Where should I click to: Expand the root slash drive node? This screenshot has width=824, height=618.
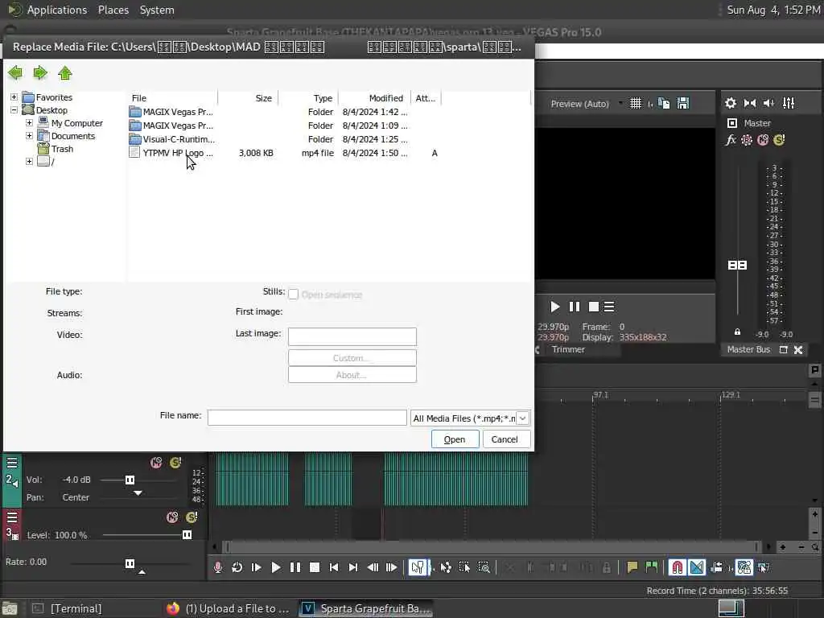point(30,161)
